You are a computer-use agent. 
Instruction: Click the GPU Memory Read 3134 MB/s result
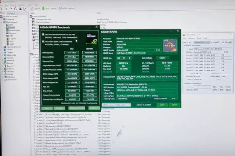(72, 53)
